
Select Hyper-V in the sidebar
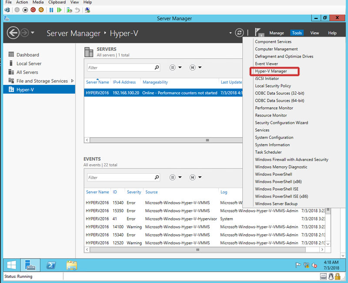(x=39, y=90)
